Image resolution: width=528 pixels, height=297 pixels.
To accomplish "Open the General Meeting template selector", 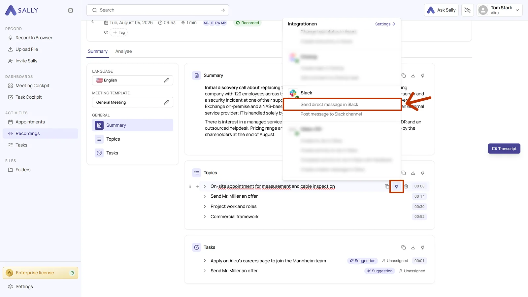I will (133, 102).
